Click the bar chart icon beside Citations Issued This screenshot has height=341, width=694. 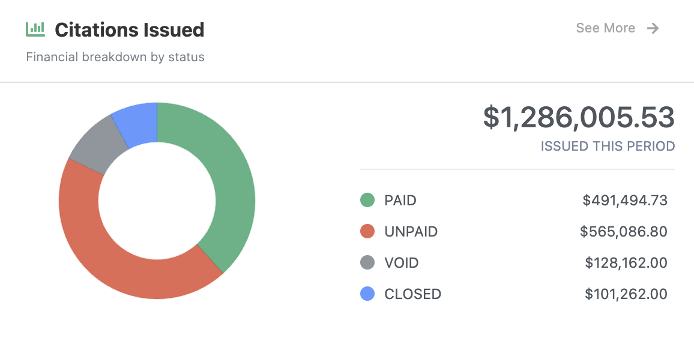tap(35, 28)
